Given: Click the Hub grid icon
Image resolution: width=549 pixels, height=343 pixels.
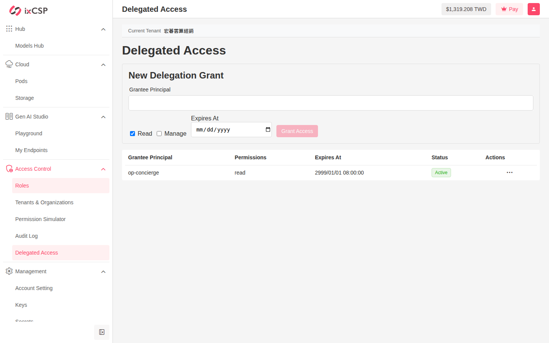Looking at the screenshot, I should pyautogui.click(x=9, y=29).
